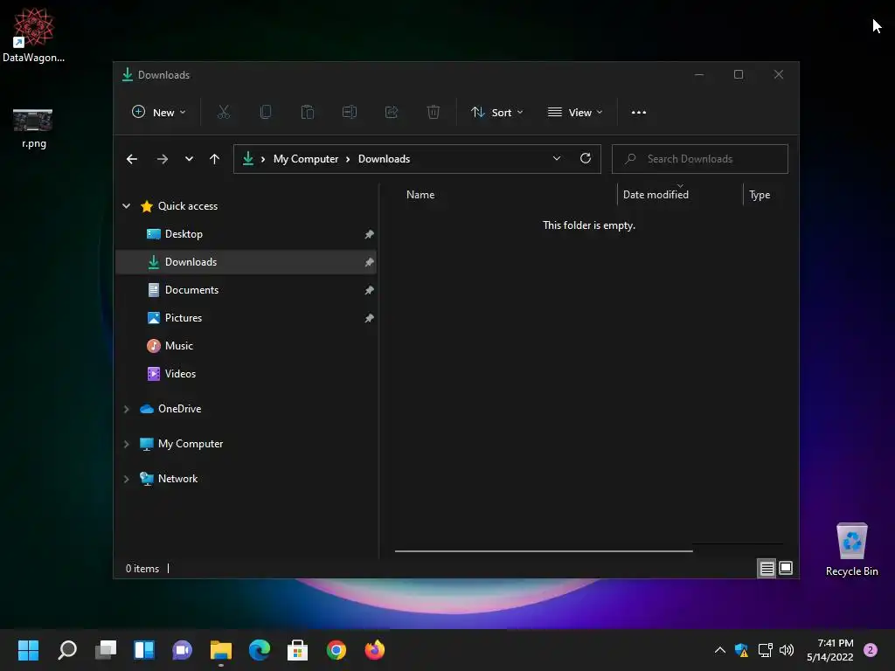Click the OneDrive label in the sidebar
This screenshot has height=671, width=895.
pos(180,409)
